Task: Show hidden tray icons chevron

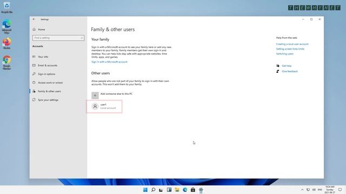Action: (x=302, y=190)
